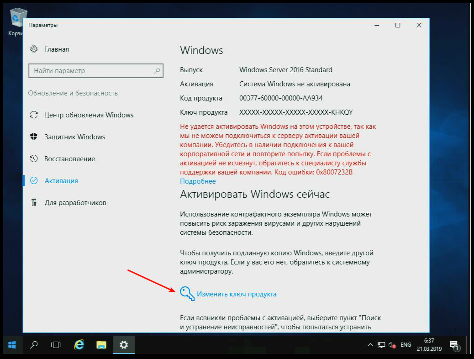
Task: Click the Windows Defender shield icon
Action: (33, 137)
